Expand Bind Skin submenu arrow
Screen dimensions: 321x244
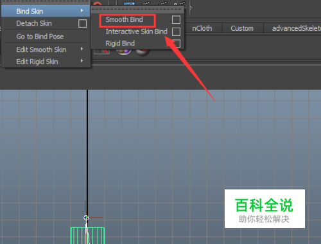(x=82, y=10)
